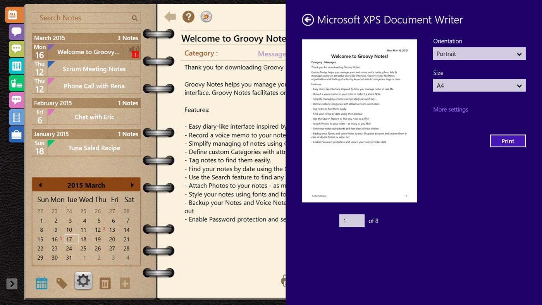Select the ALL notes category filter
The width and height of the screenshot is (542, 305).
(13, 15)
